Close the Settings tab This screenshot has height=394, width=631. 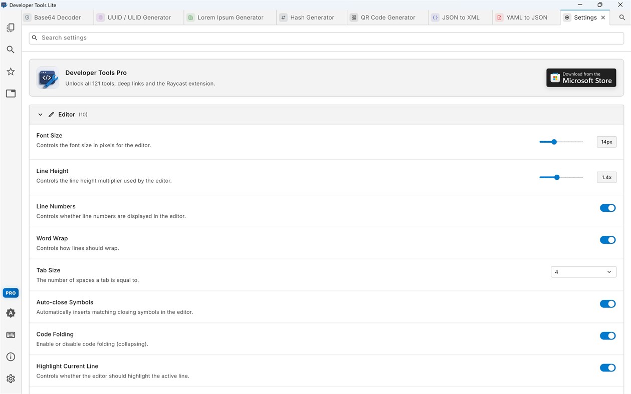pyautogui.click(x=603, y=18)
